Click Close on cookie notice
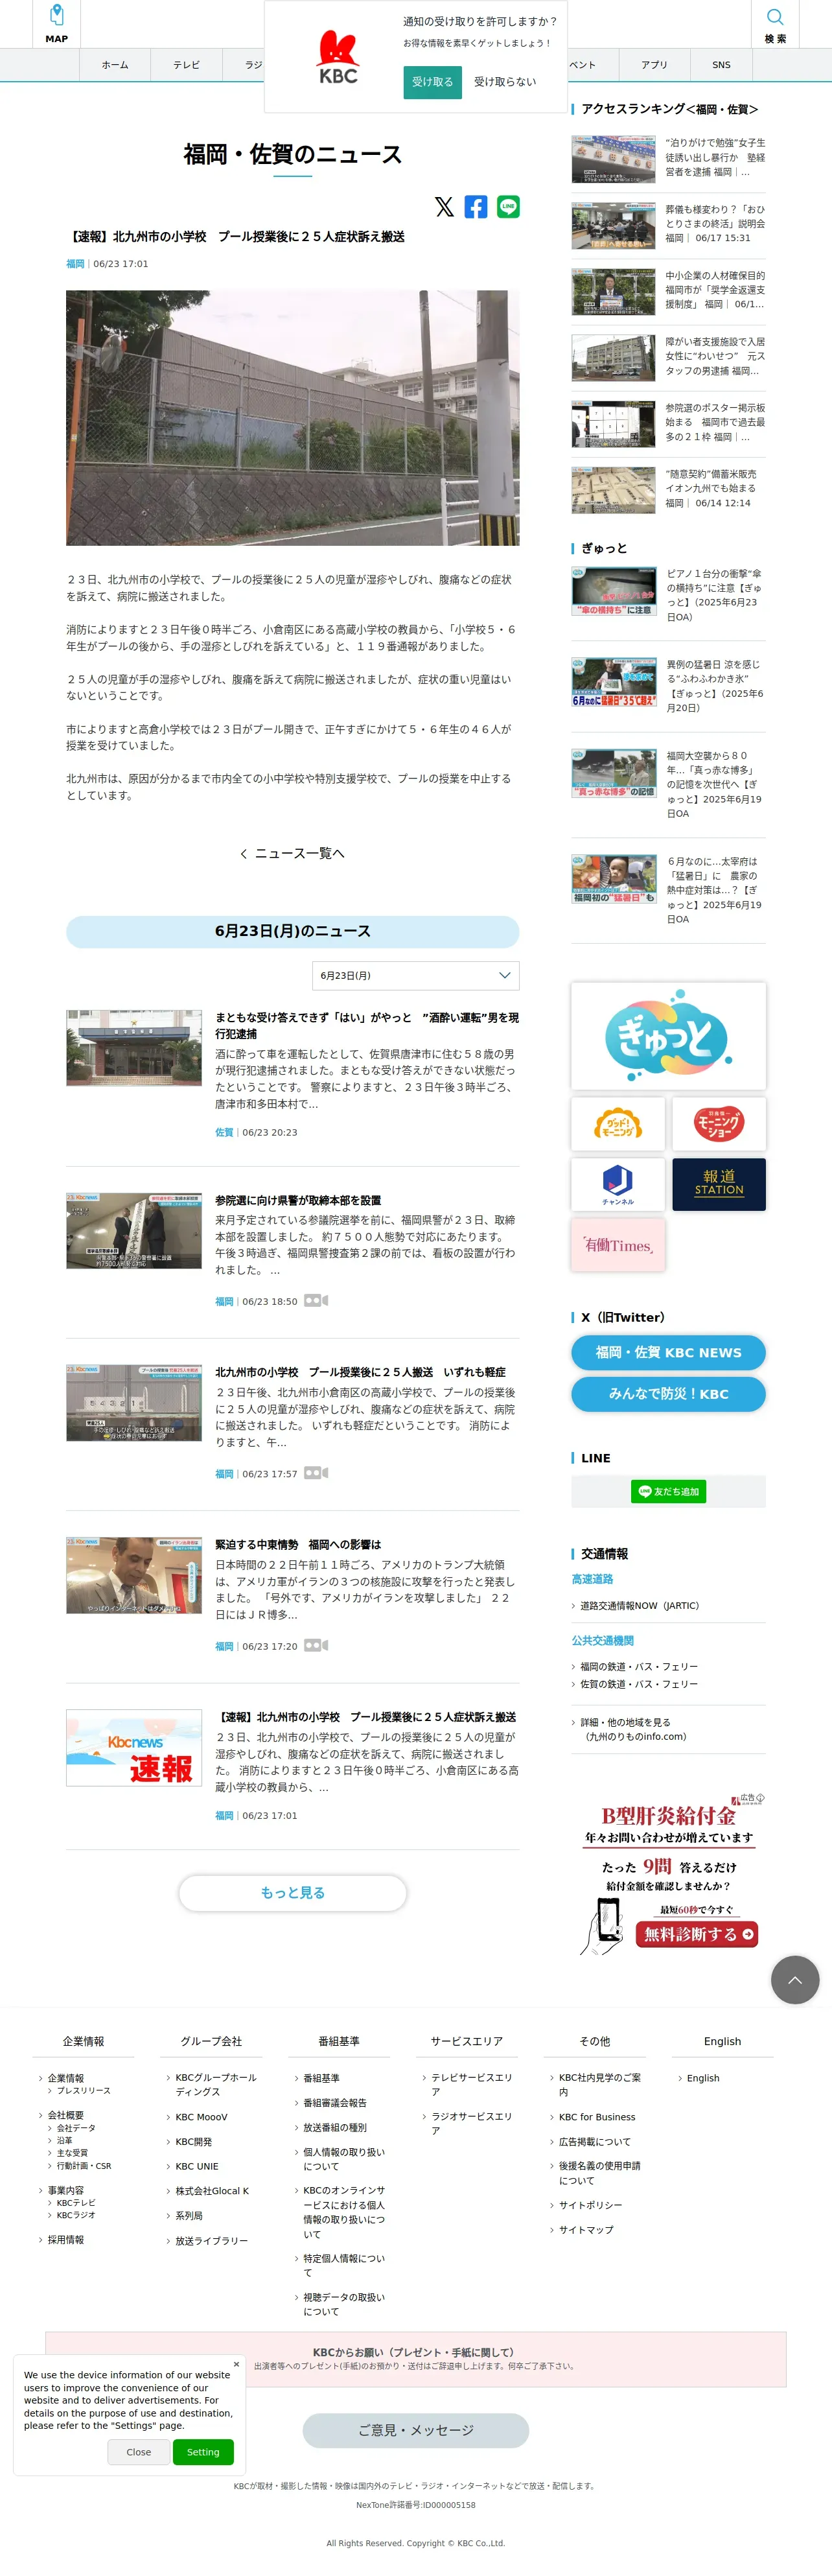The width and height of the screenshot is (832, 2576). [x=139, y=2452]
